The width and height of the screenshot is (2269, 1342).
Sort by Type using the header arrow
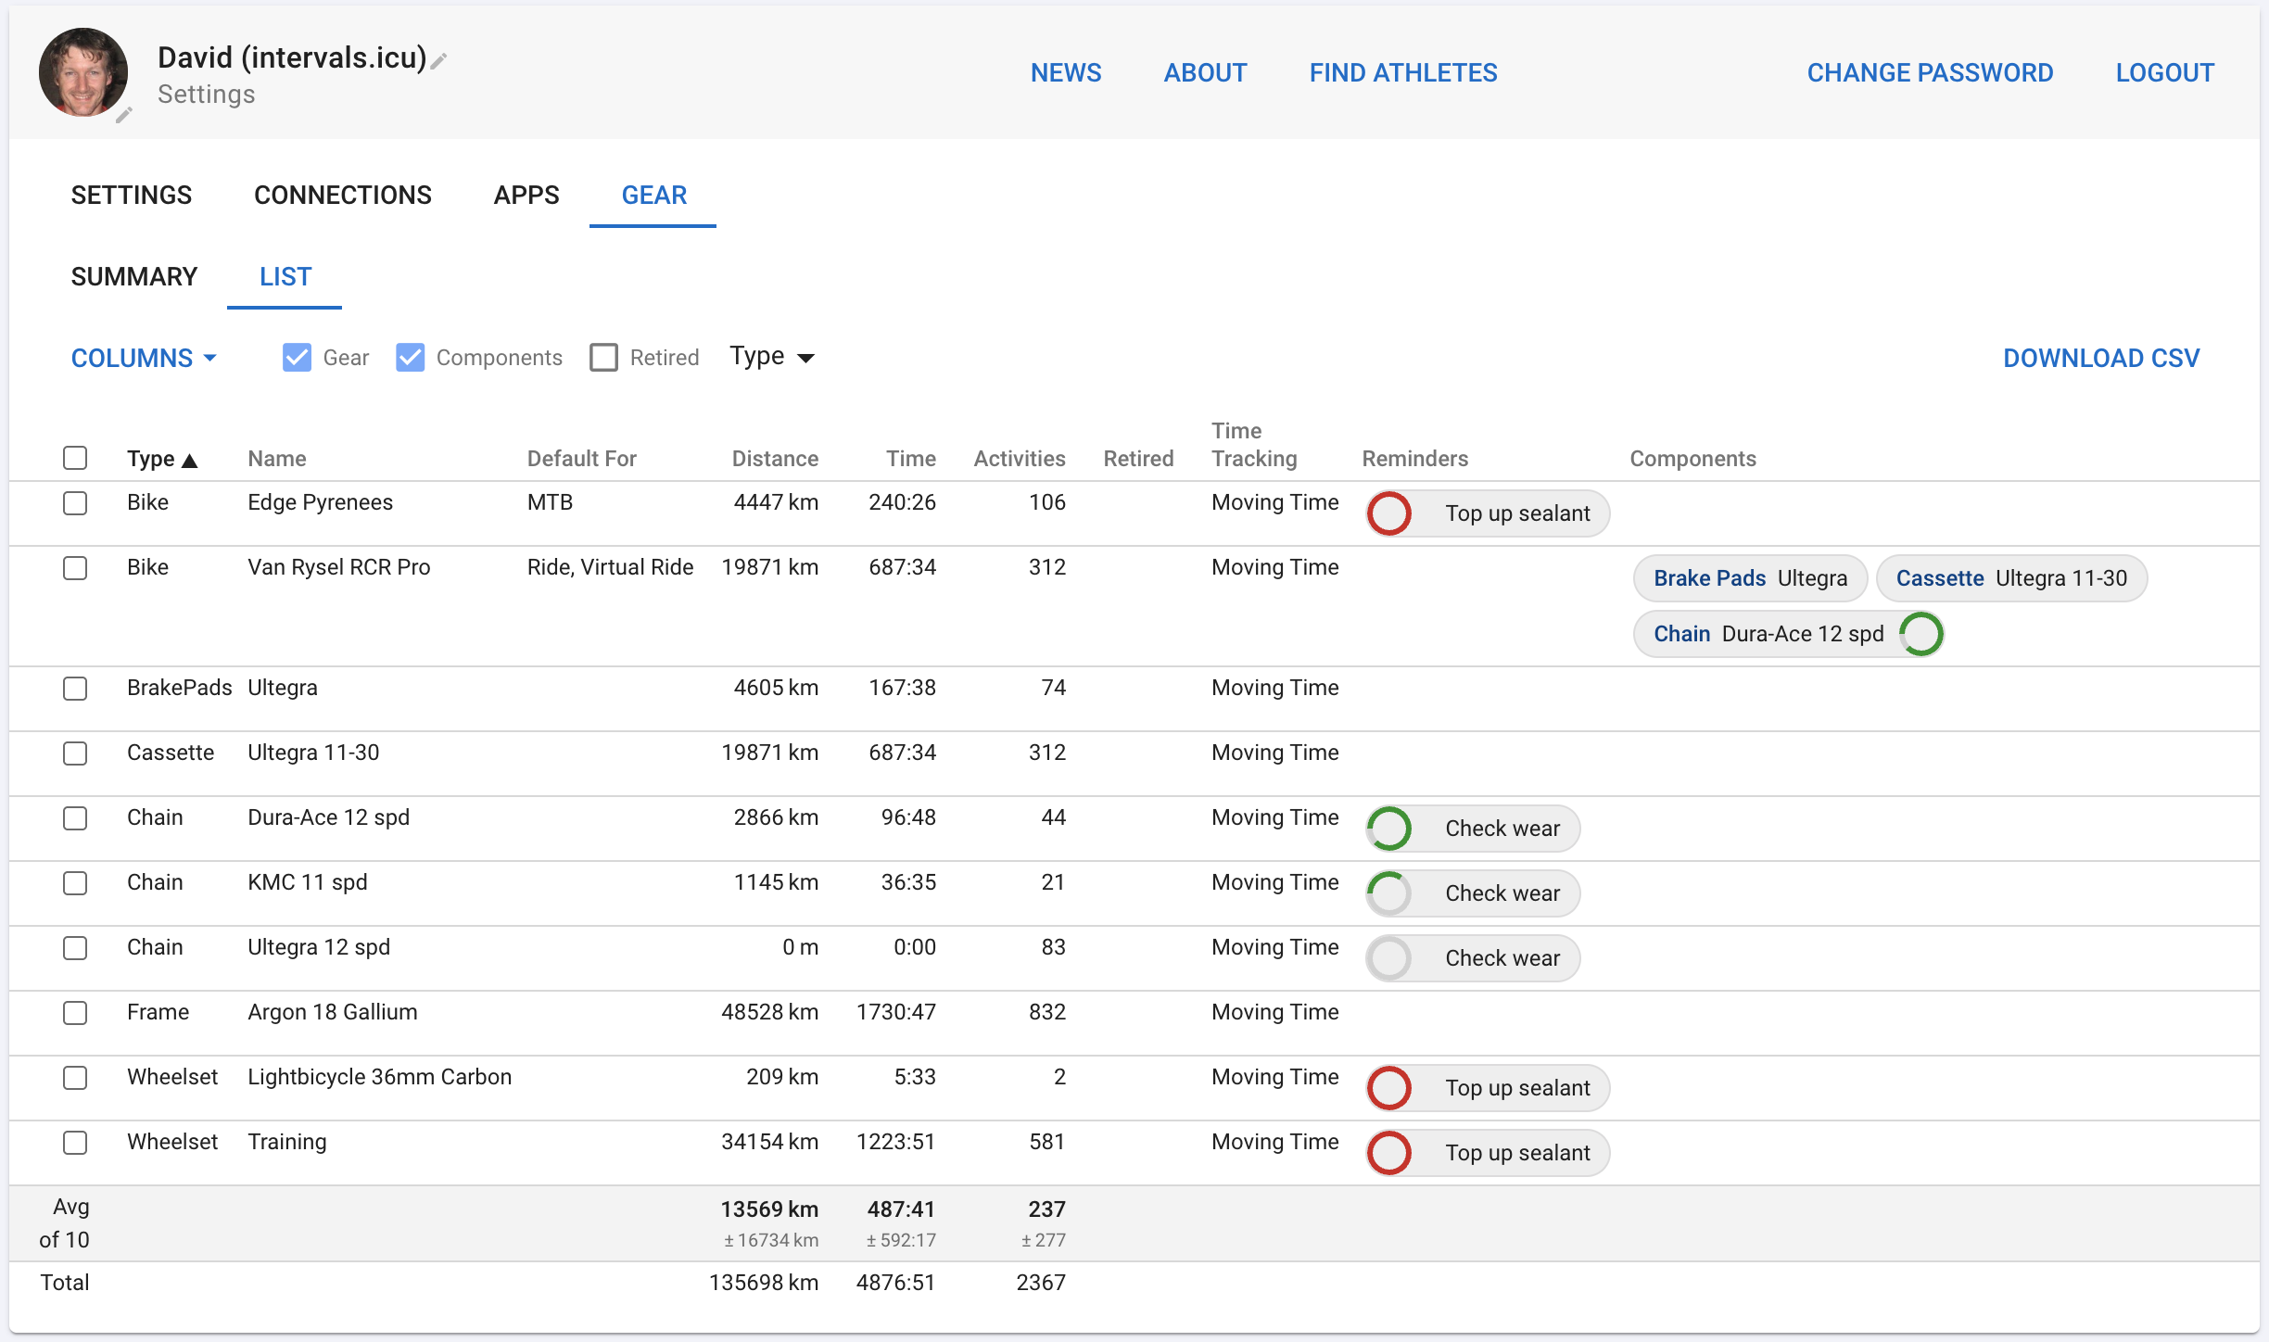(x=190, y=461)
